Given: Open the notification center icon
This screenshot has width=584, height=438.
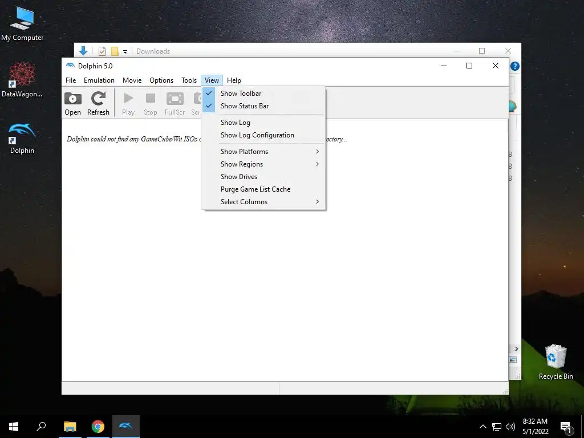Looking at the screenshot, I should tap(566, 427).
